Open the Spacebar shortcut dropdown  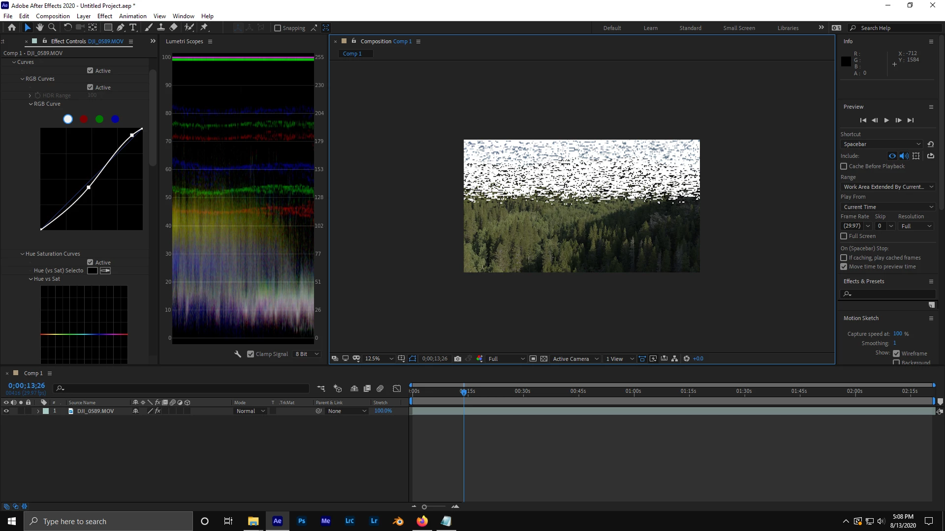pos(882,144)
